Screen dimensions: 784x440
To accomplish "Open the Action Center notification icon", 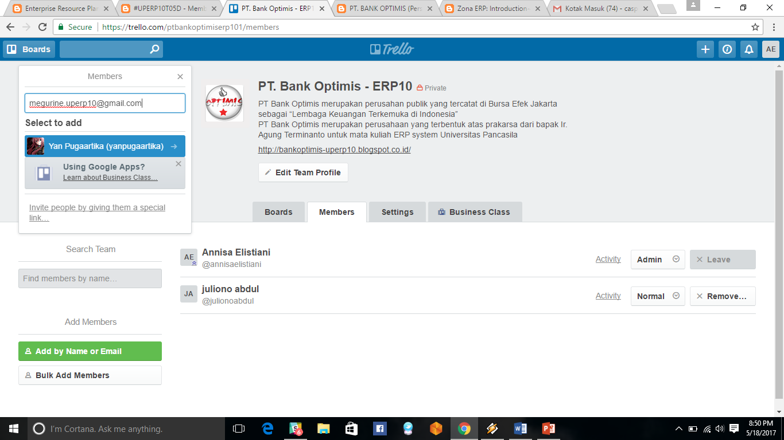I will pyautogui.click(x=733, y=429).
